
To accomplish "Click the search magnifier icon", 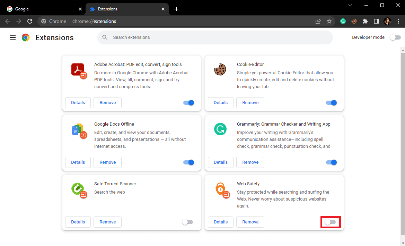I will pyautogui.click(x=105, y=37).
